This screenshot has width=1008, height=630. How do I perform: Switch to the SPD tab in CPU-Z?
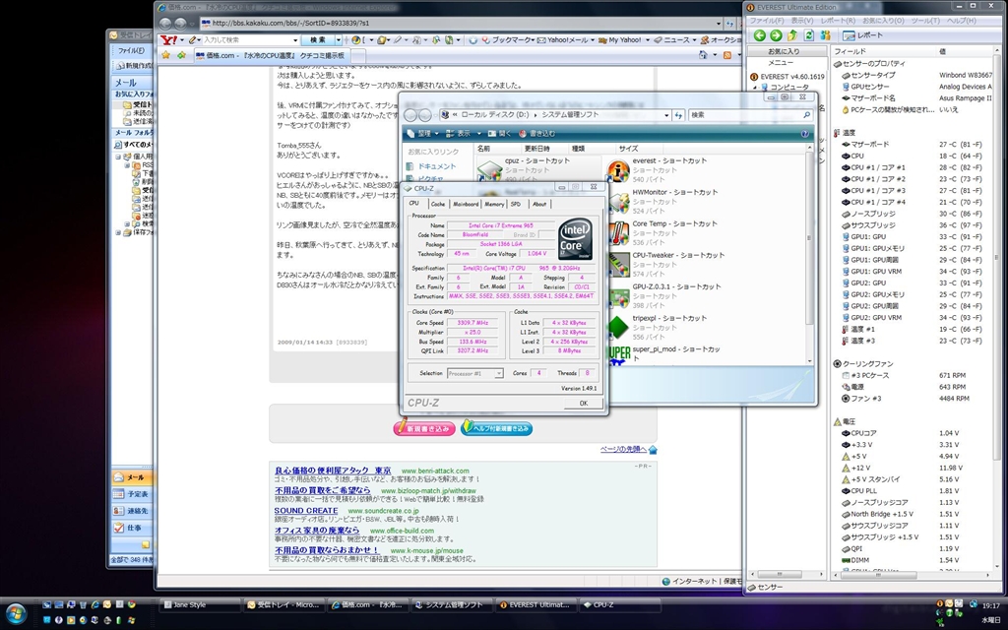click(516, 204)
